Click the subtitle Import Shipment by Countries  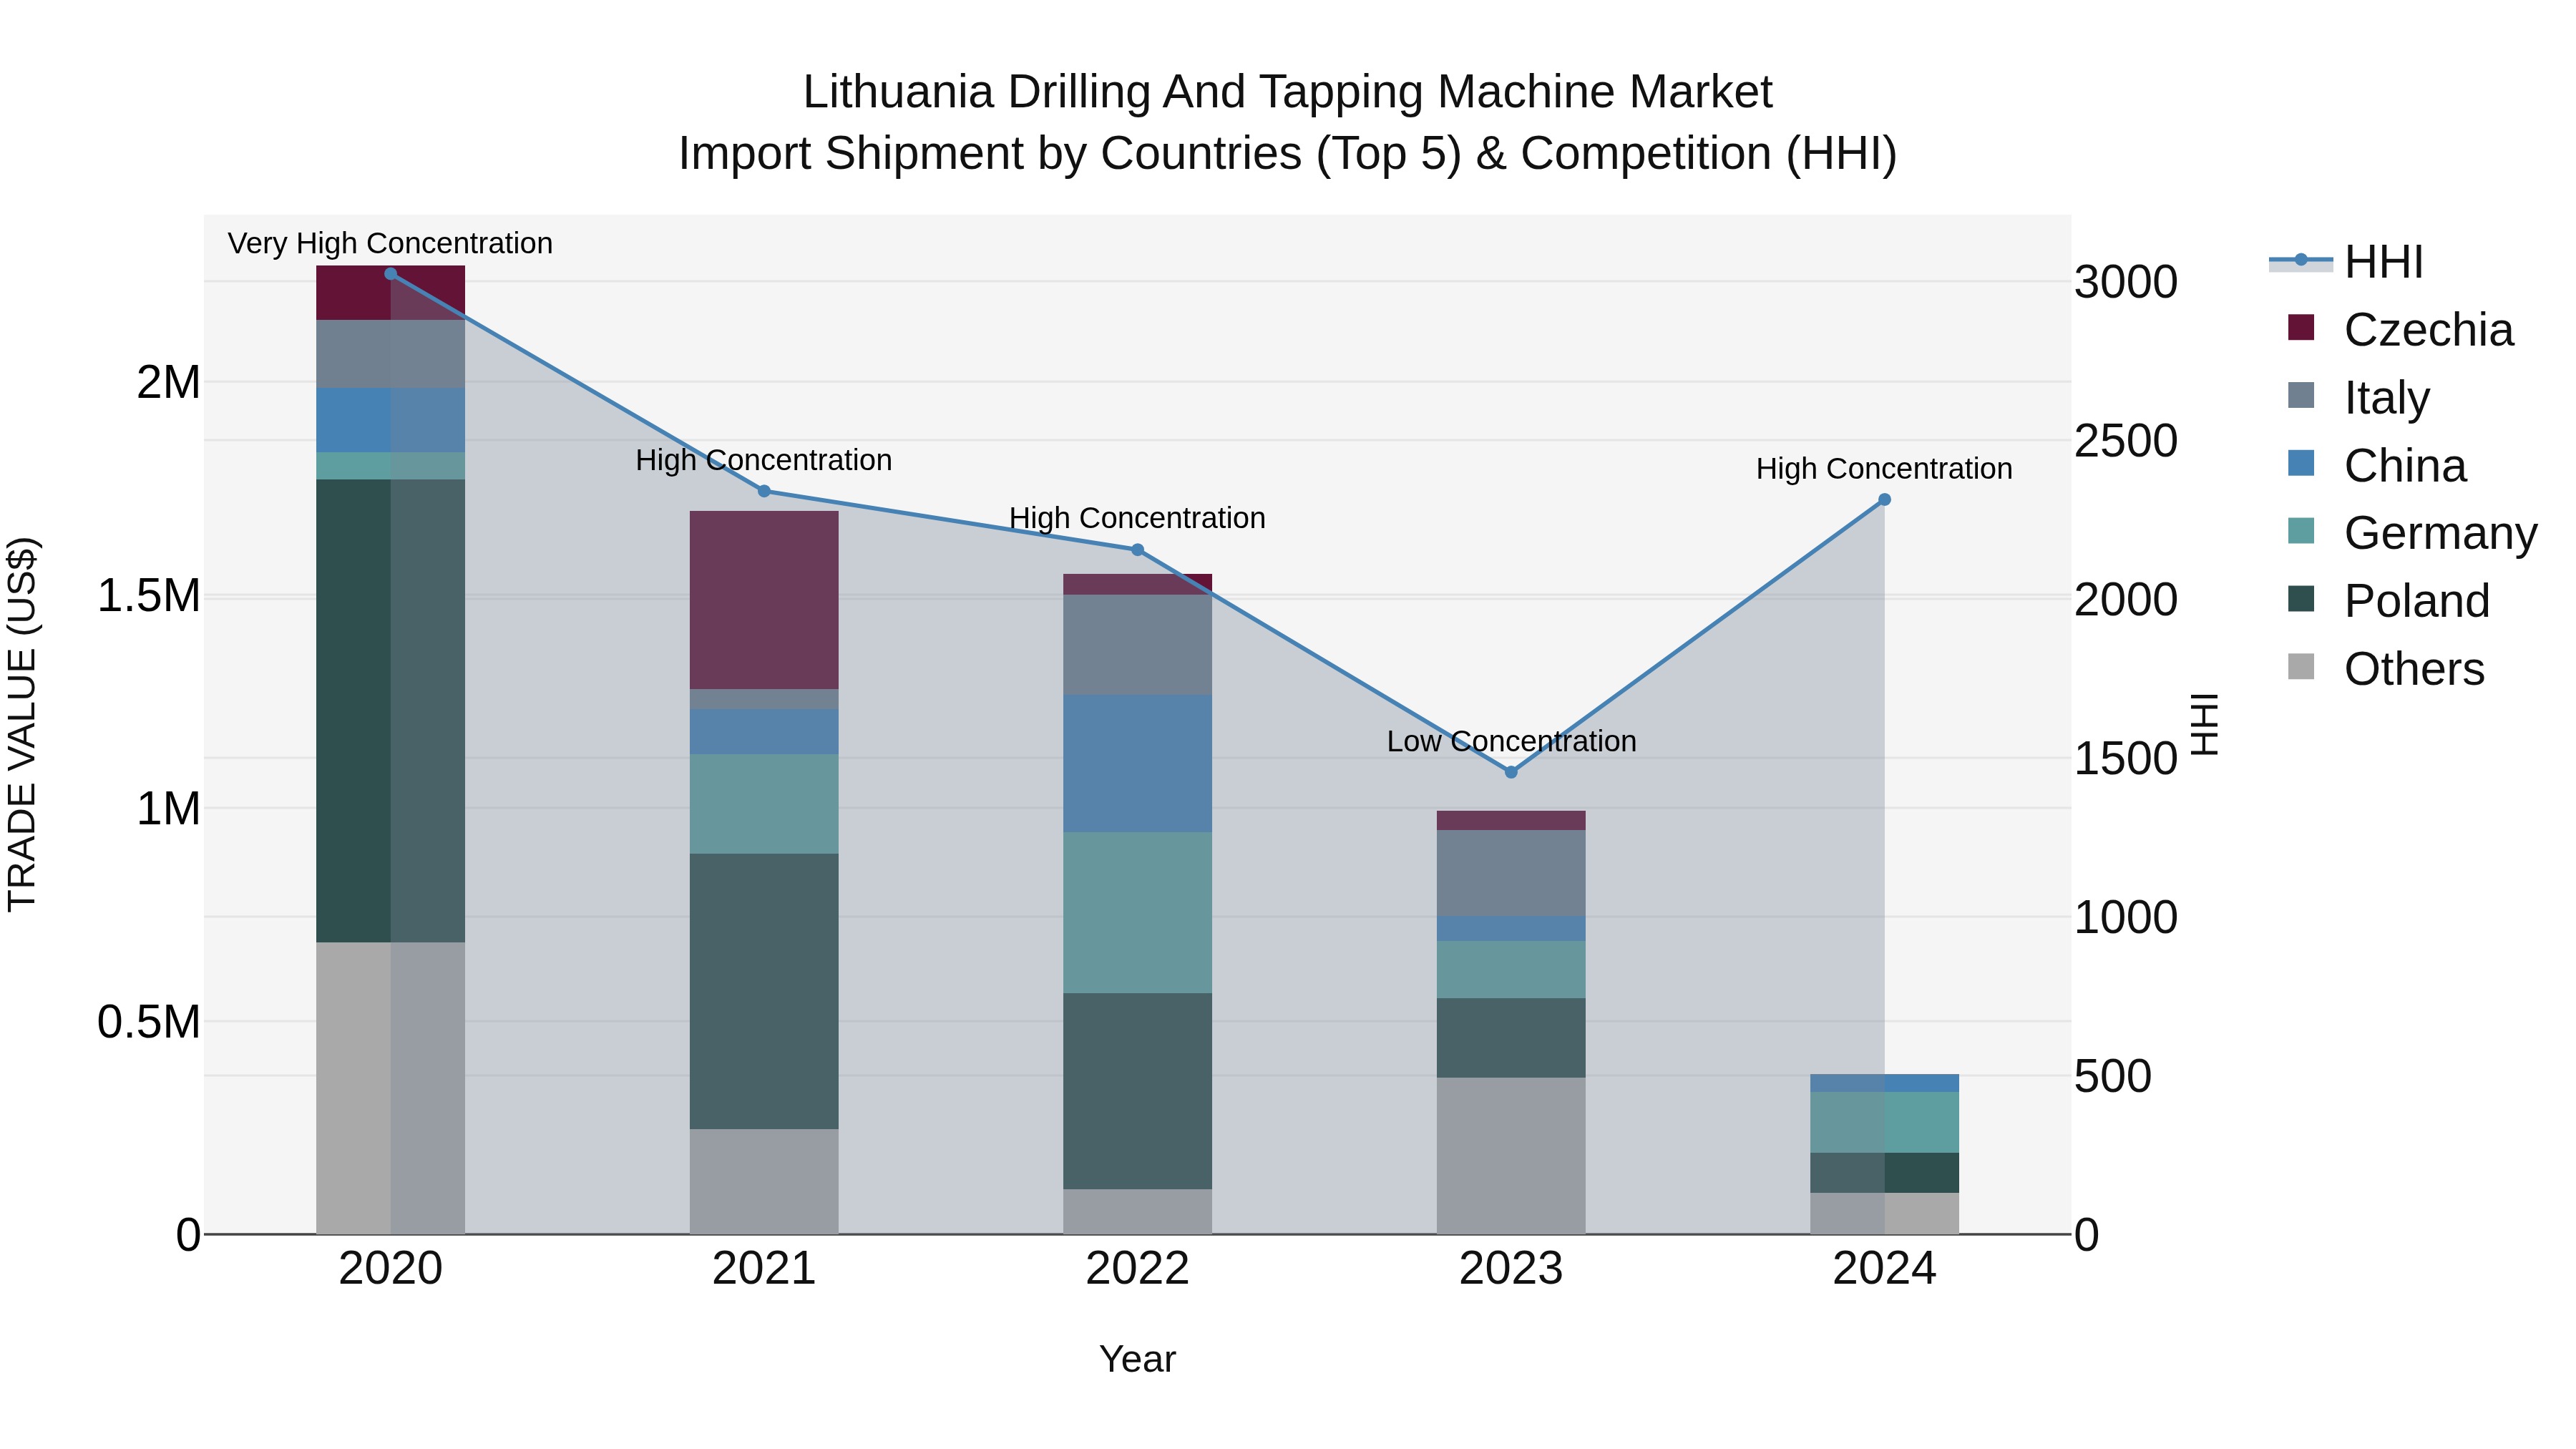1287,154
